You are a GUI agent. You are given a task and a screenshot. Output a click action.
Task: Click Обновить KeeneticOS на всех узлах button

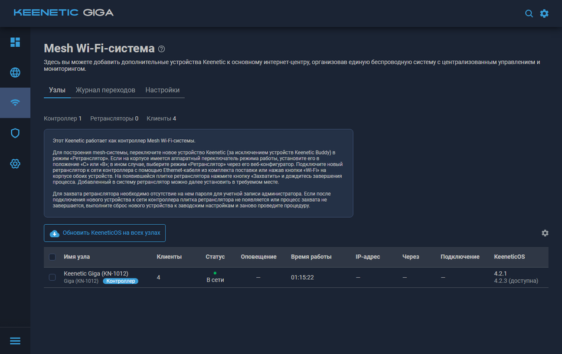click(104, 233)
